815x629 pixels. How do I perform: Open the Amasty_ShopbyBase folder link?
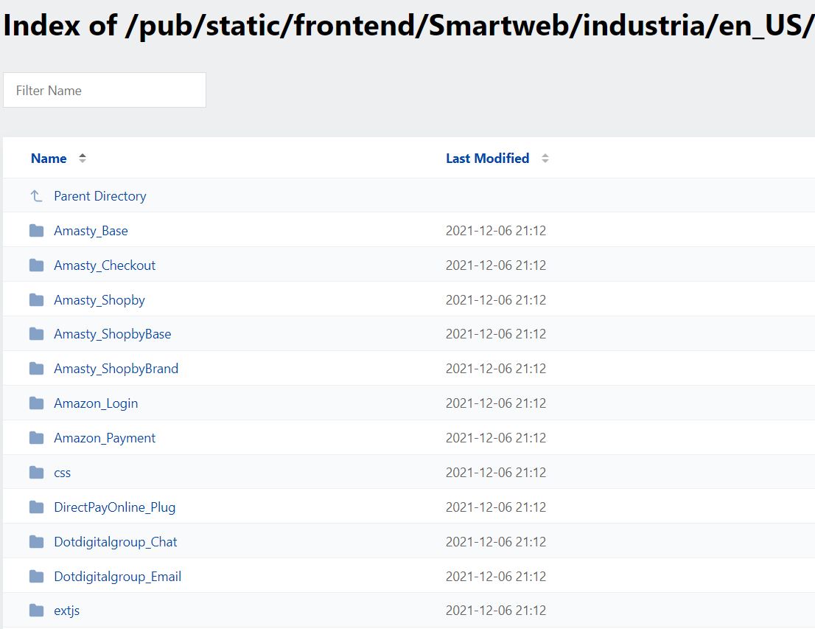(112, 334)
